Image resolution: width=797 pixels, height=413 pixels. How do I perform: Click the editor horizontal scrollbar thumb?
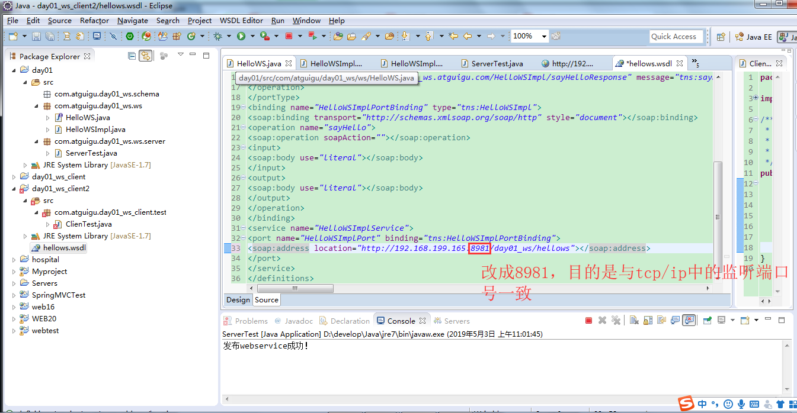point(294,289)
